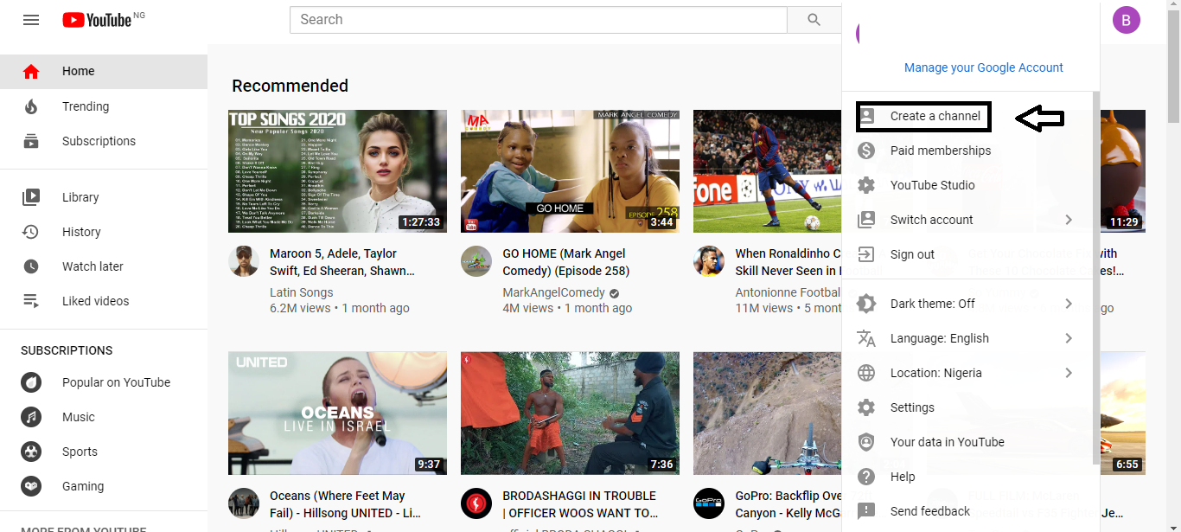
Task: Open the hamburger guide menu
Action: tap(31, 20)
